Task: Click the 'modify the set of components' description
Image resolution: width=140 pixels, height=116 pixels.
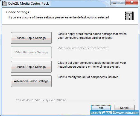Action: (88, 77)
